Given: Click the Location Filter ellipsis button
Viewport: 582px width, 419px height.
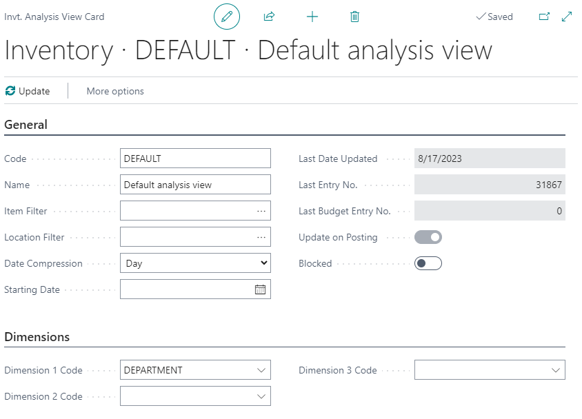Looking at the screenshot, I should pyautogui.click(x=261, y=237).
